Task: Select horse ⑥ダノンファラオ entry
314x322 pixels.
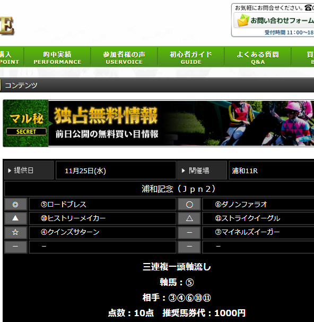Action: click(258, 205)
